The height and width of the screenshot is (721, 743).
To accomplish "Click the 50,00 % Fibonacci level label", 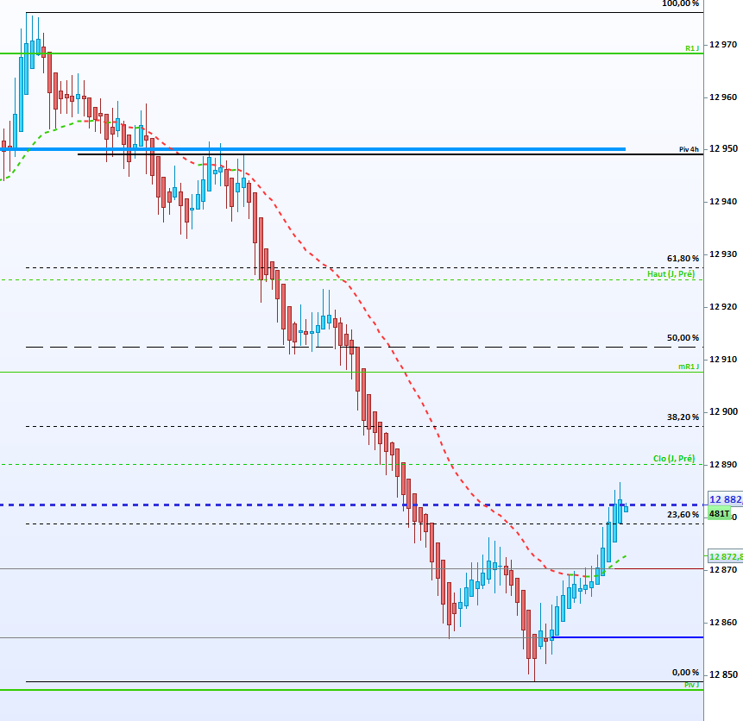I will coord(683,338).
